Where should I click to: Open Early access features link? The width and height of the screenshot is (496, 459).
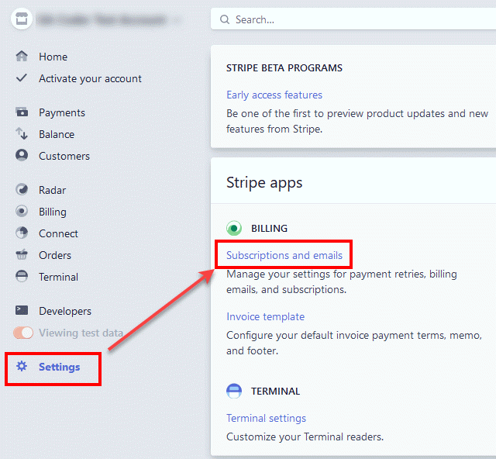[x=274, y=95]
